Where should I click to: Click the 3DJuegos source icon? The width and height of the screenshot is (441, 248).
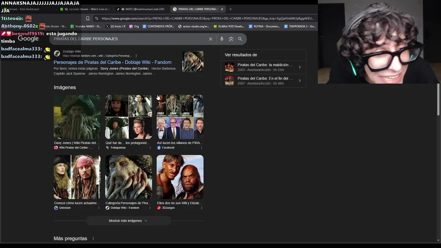click(x=159, y=208)
